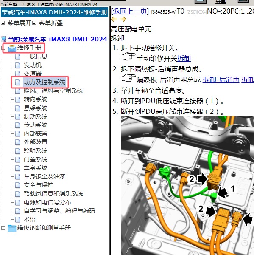Click the page icon beside 门盖系统
Screen dimensions: 254x255
click(18, 160)
